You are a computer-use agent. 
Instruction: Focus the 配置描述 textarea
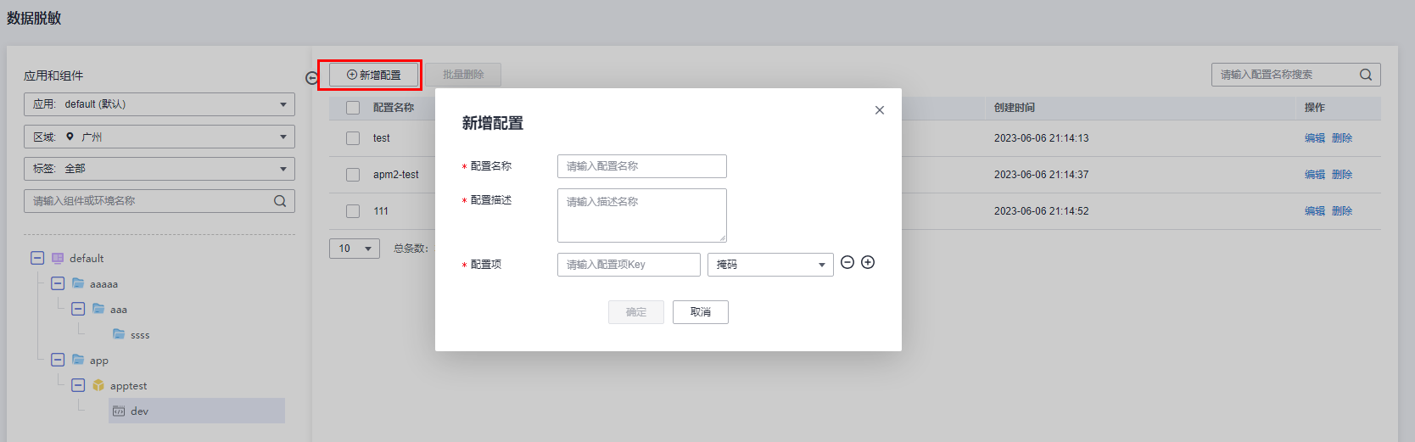642,215
